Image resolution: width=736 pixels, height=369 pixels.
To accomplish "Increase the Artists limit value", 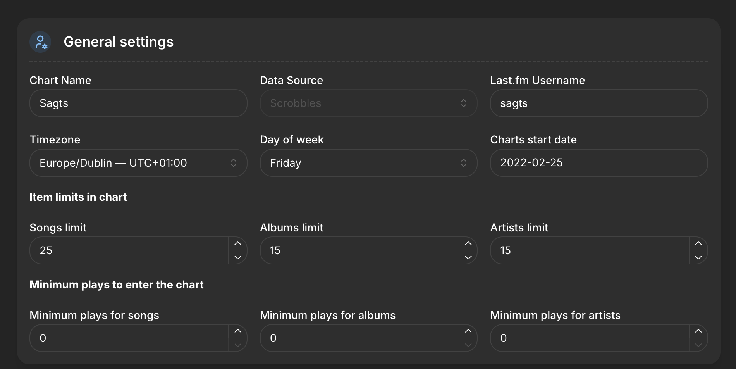I will (x=698, y=243).
